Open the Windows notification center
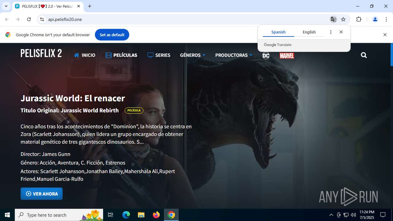The height and width of the screenshot is (221, 393). click(383, 215)
